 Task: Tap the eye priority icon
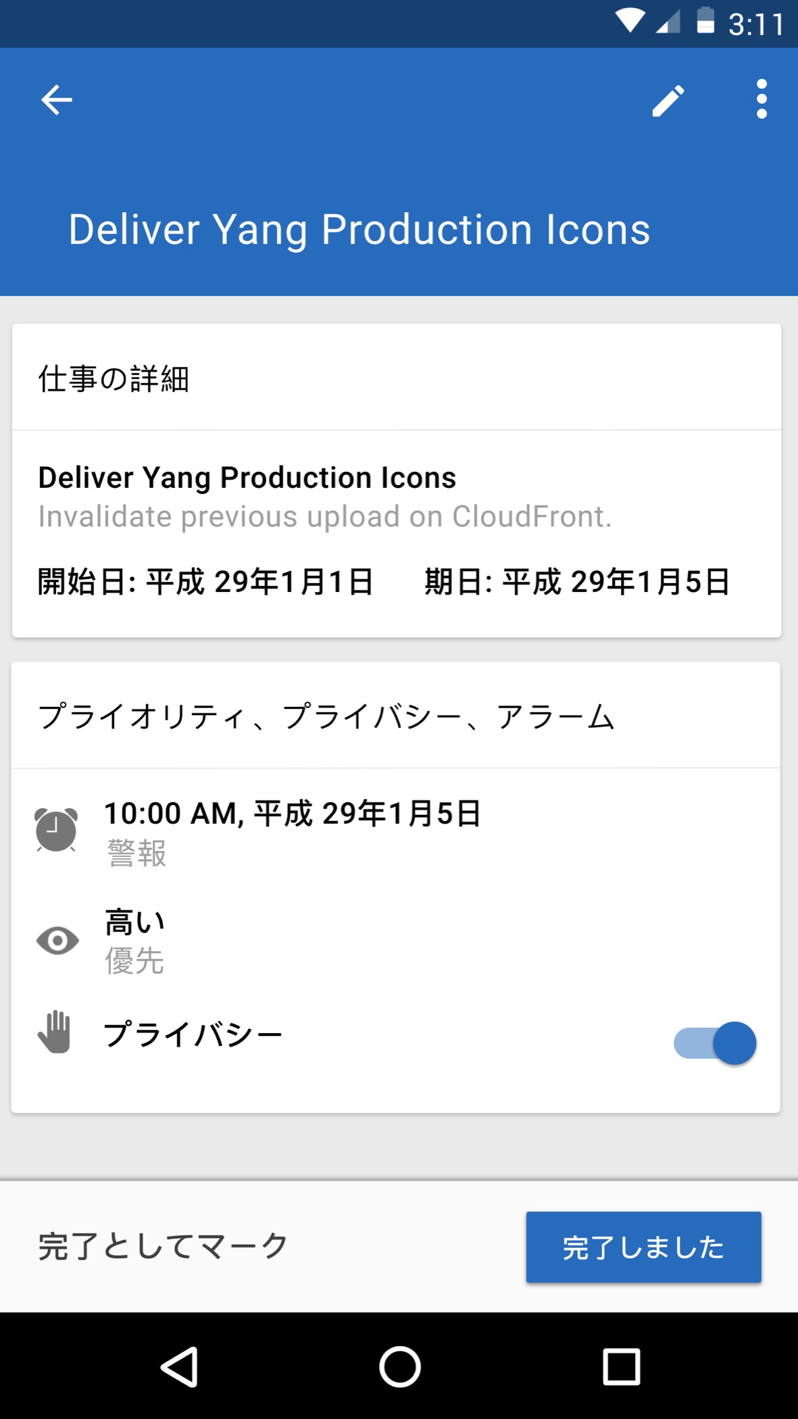57,941
